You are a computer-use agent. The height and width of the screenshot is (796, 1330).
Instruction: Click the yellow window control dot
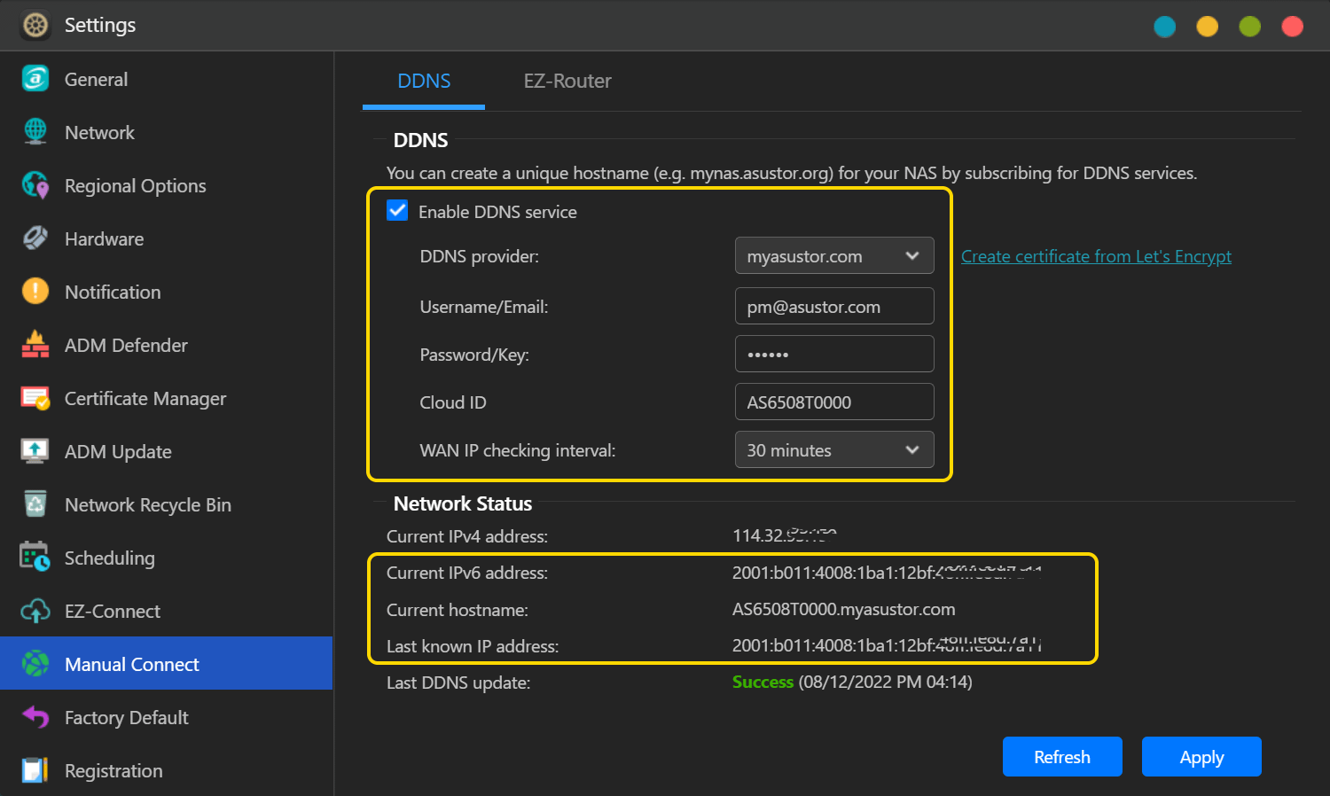tap(1208, 27)
